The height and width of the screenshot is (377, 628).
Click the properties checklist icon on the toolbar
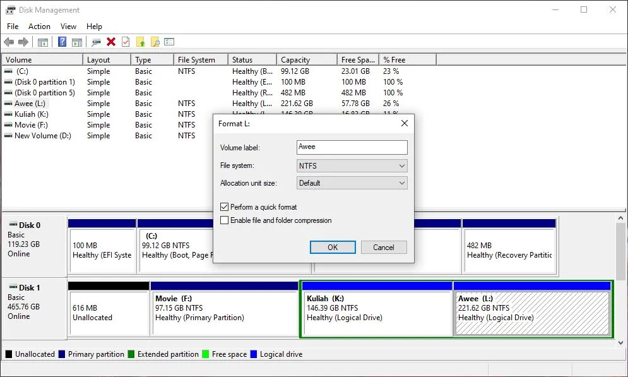tap(169, 42)
